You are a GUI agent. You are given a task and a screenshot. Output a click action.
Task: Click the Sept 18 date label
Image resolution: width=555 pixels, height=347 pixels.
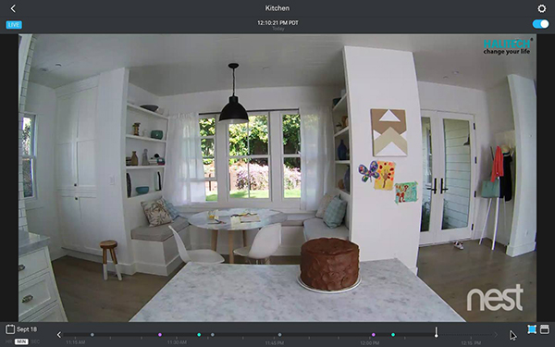point(27,329)
